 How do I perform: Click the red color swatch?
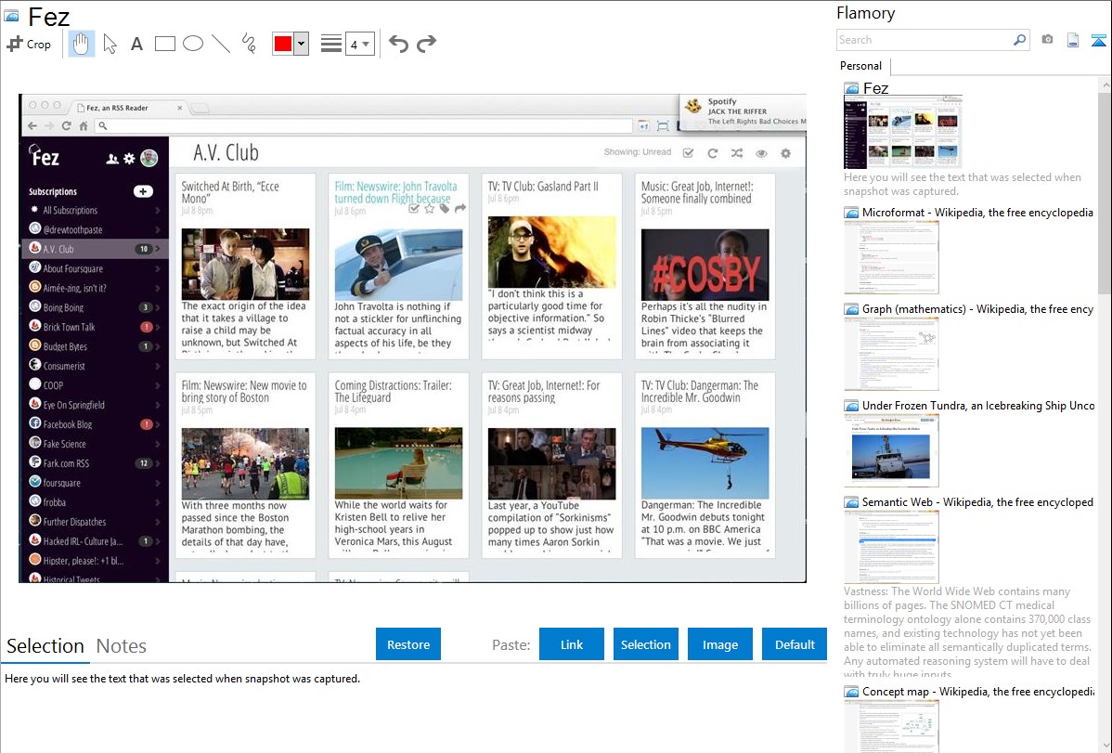[x=283, y=44]
